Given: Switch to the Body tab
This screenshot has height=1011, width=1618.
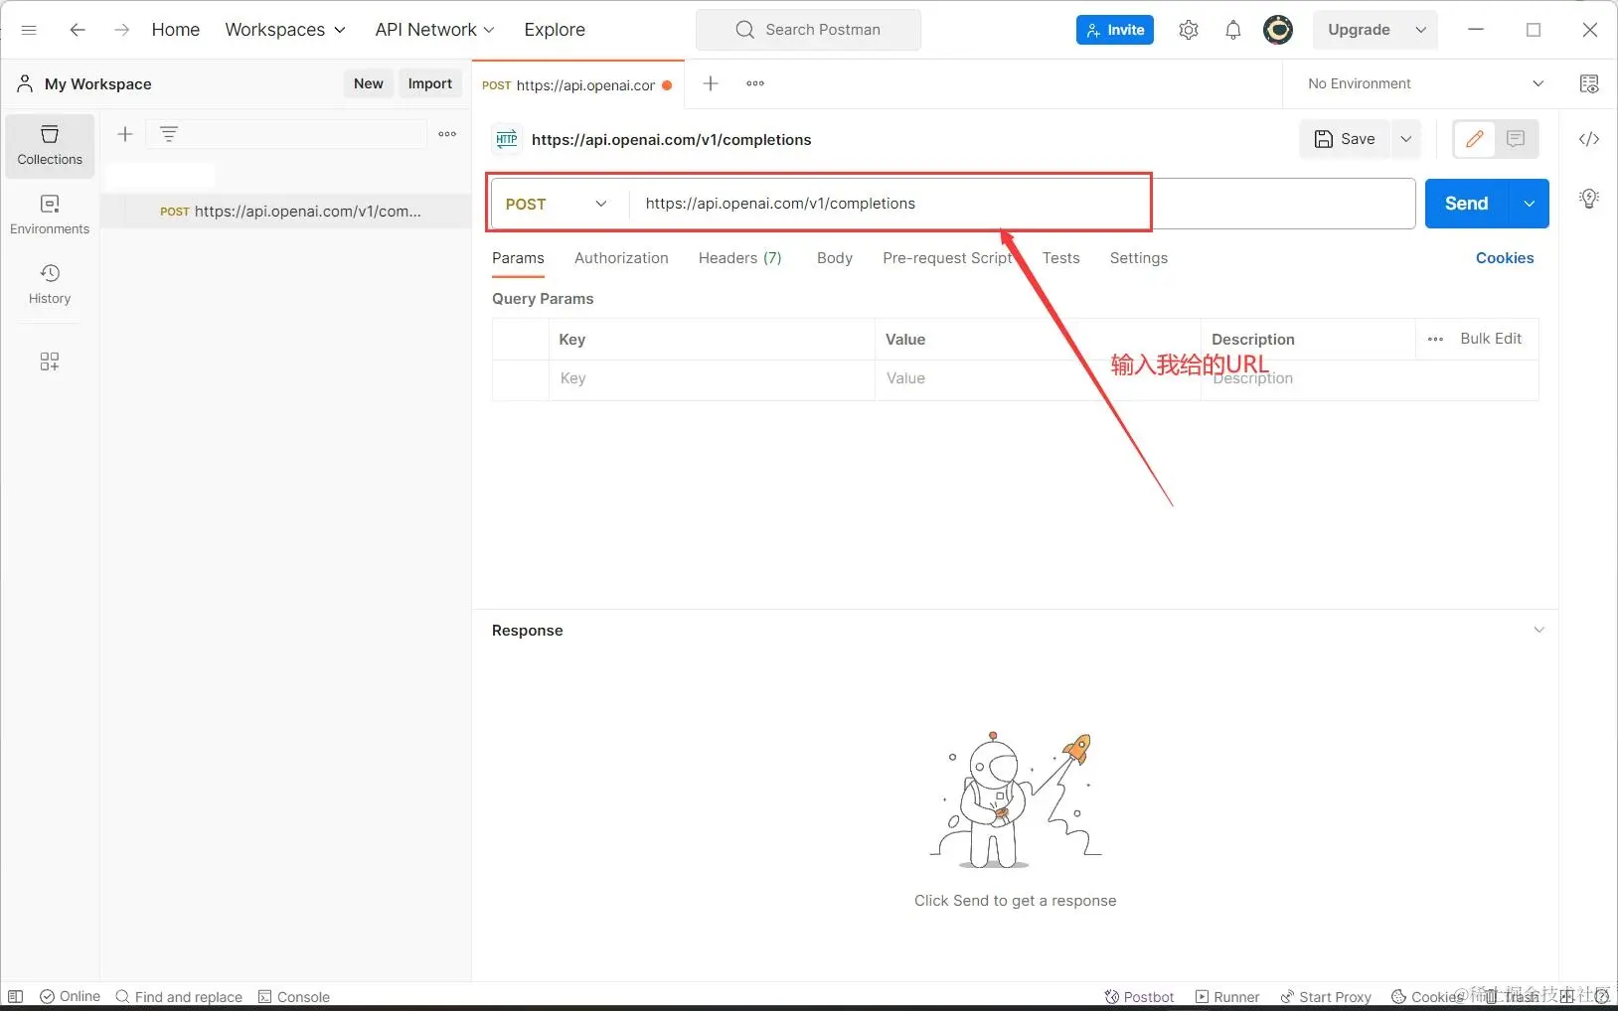Looking at the screenshot, I should (x=835, y=258).
